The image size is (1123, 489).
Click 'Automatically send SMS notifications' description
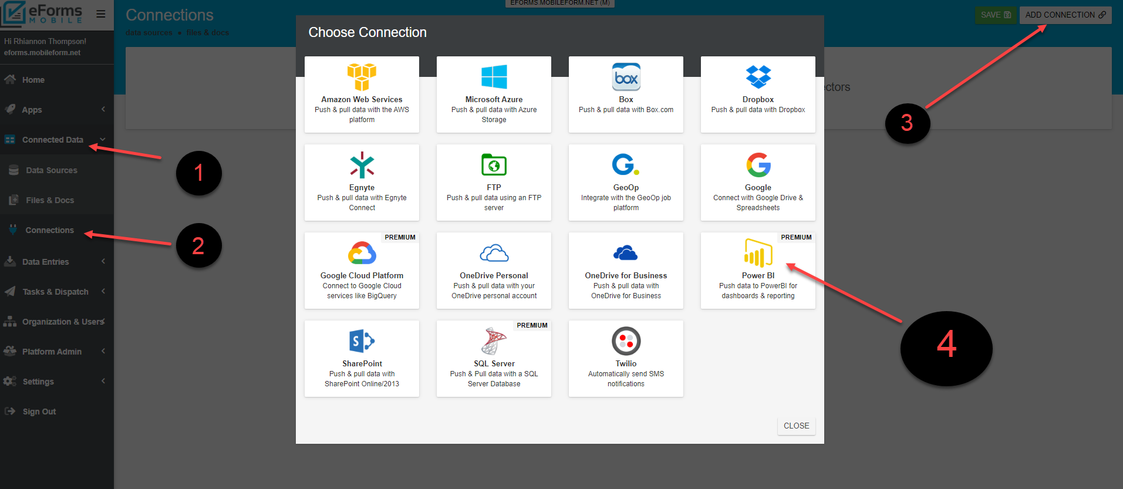tap(626, 379)
